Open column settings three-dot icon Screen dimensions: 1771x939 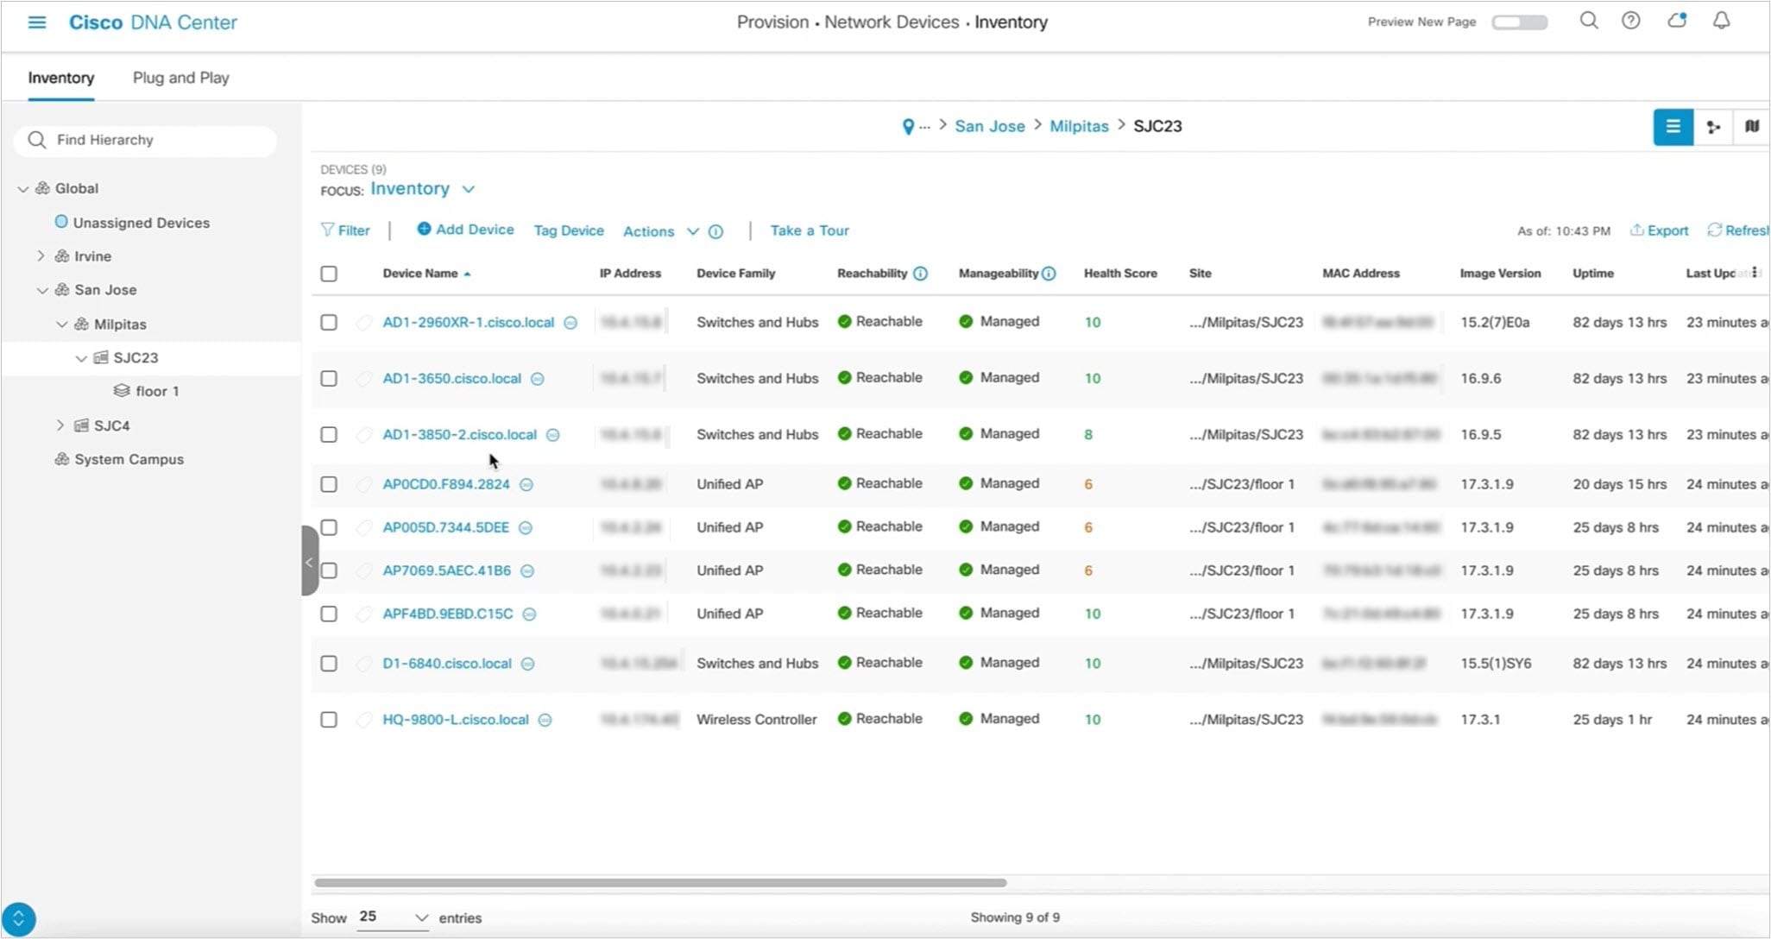[x=1755, y=273]
